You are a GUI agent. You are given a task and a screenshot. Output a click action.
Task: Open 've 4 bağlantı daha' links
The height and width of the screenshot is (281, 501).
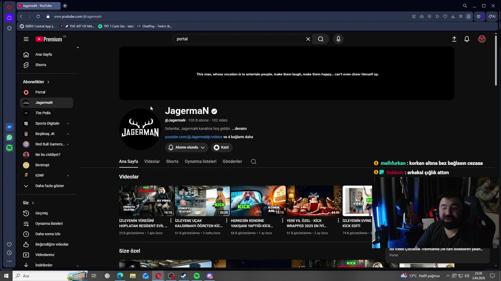click(x=238, y=137)
